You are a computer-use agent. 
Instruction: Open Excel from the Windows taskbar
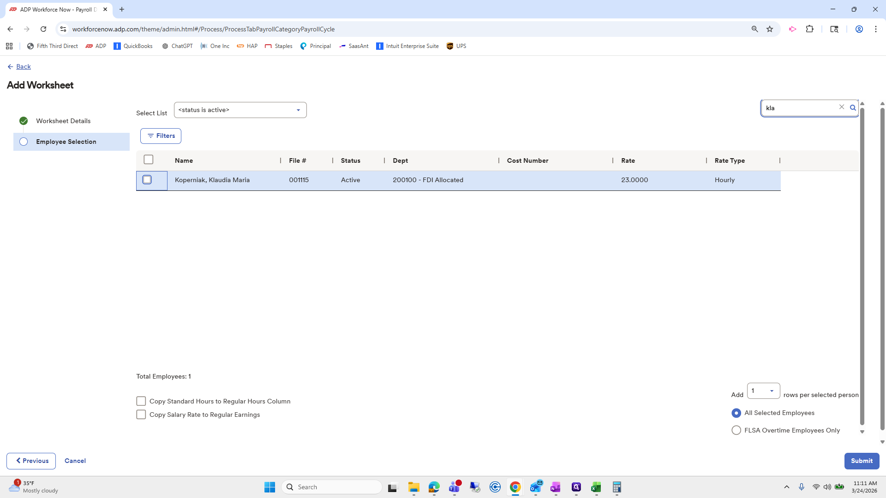tap(596, 487)
